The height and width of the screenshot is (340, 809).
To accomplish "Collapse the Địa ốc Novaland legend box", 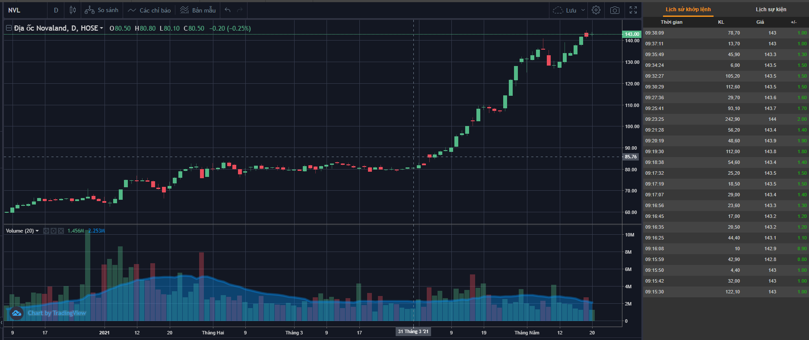I will tap(9, 28).
